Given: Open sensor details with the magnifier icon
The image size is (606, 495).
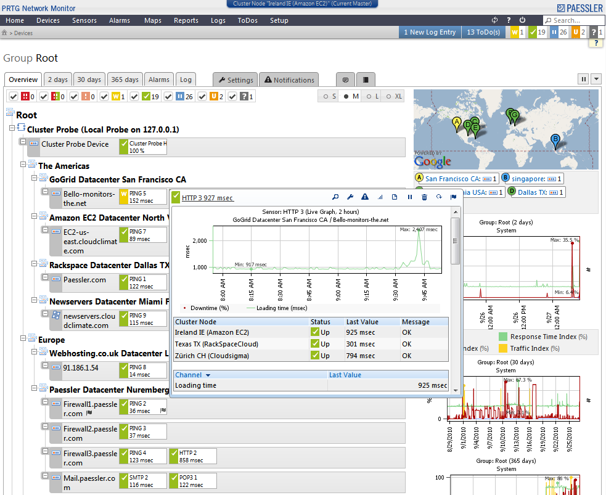Looking at the screenshot, I should click(335, 196).
